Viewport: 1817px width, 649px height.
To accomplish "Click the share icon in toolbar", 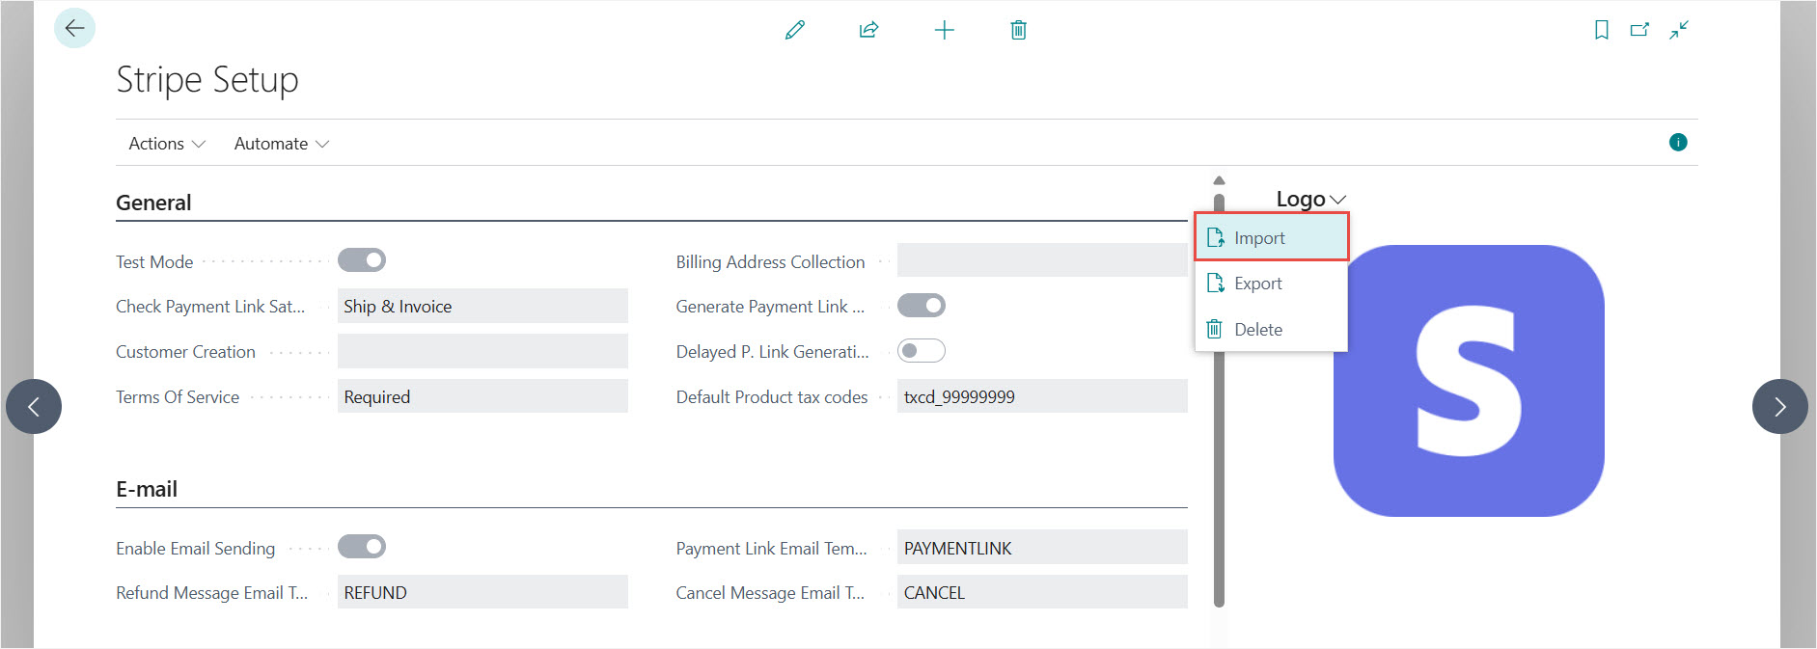I will (x=868, y=30).
